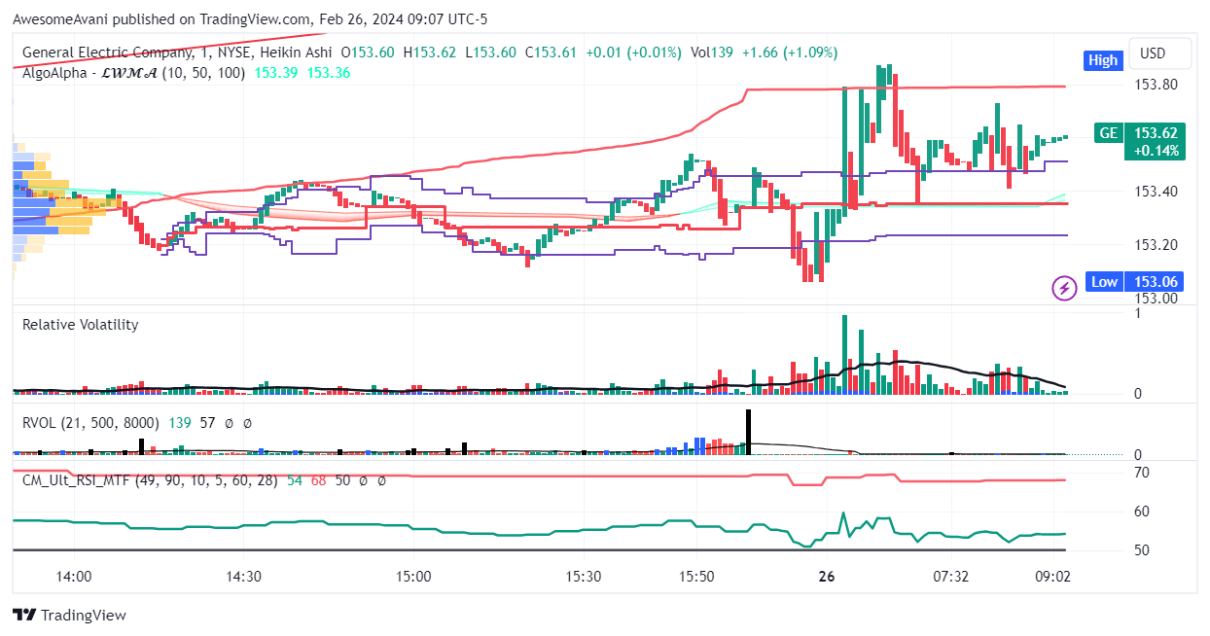Click the +1.66 (+1.09%) change readout
This screenshot has width=1210, height=636.
(x=790, y=53)
